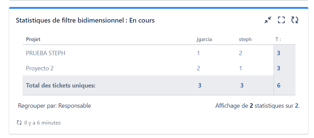This screenshot has width=314, height=138.
Task: Open steph's count of 1 for Proyecto 2
Action: pos(240,68)
